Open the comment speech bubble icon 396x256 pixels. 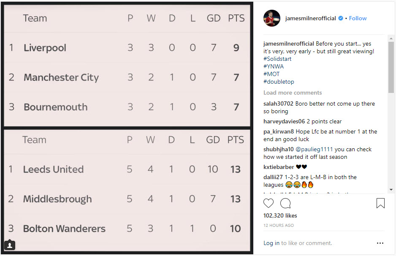(285, 203)
